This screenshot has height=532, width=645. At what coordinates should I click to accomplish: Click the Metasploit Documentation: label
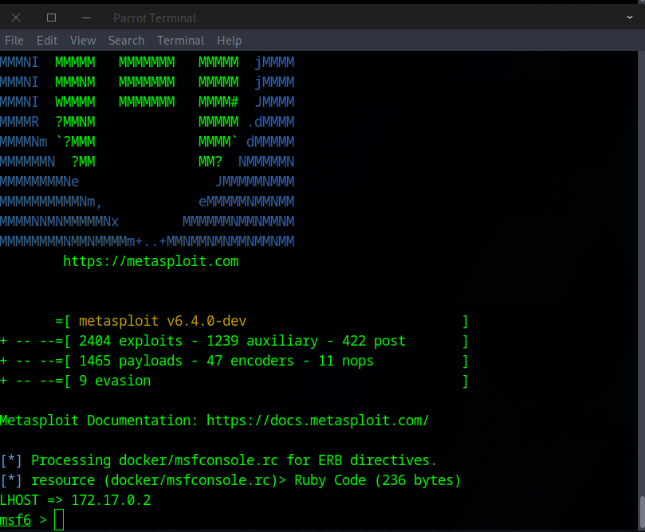click(x=99, y=421)
